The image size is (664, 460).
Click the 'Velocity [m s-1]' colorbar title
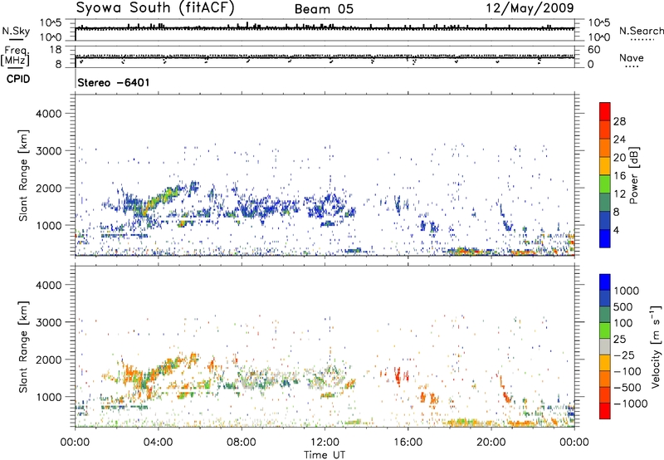coord(656,346)
